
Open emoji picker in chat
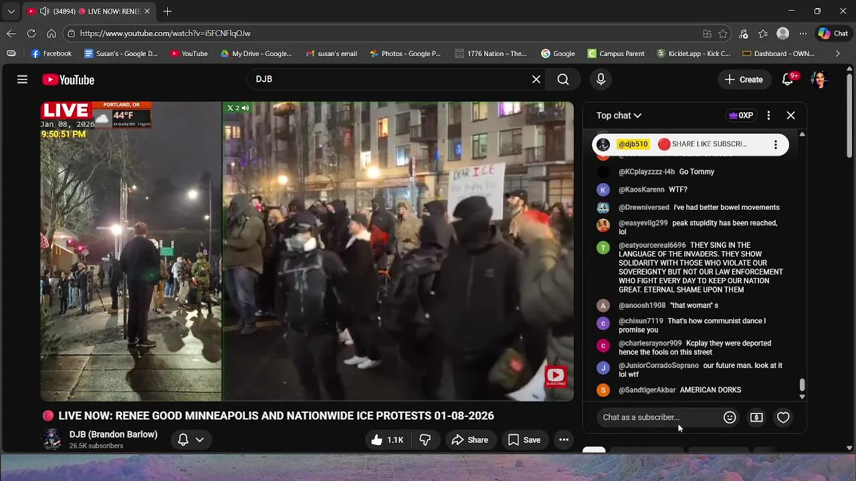pos(730,418)
